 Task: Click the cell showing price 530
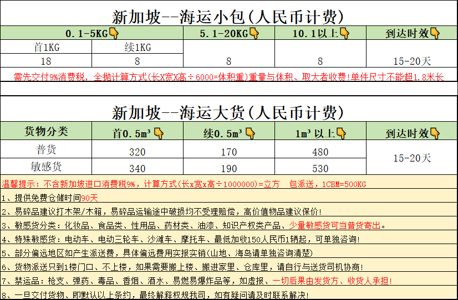(320, 168)
